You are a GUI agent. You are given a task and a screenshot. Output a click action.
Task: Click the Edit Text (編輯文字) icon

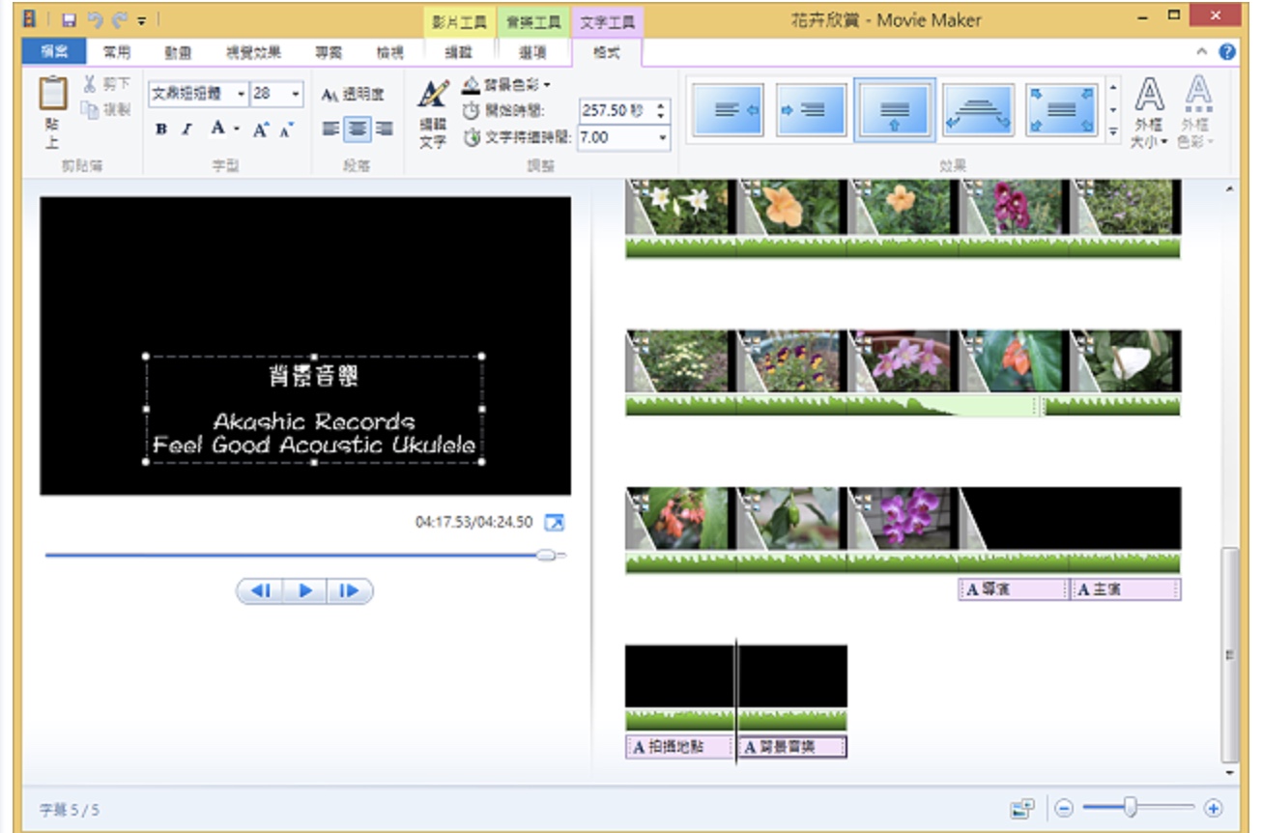pyautogui.click(x=433, y=113)
